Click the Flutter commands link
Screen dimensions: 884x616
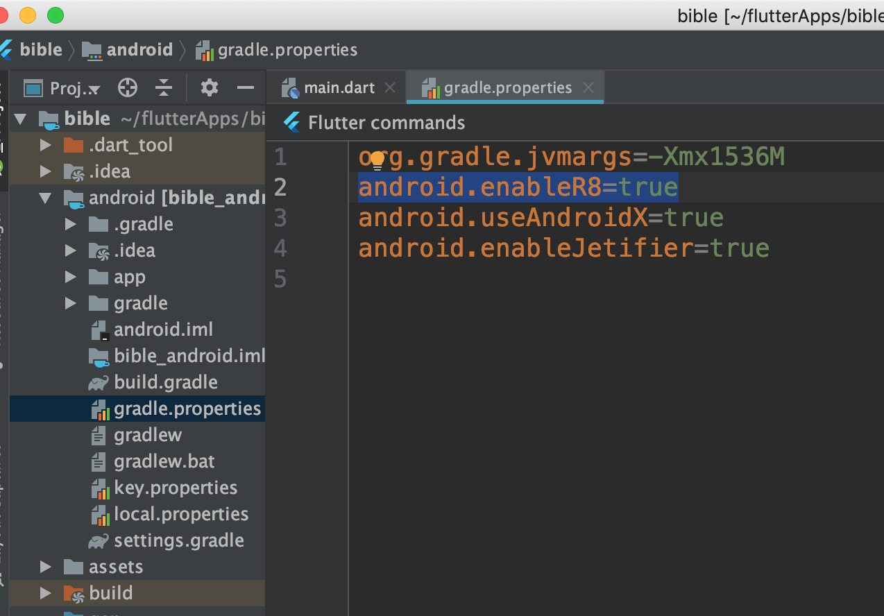[x=386, y=123]
